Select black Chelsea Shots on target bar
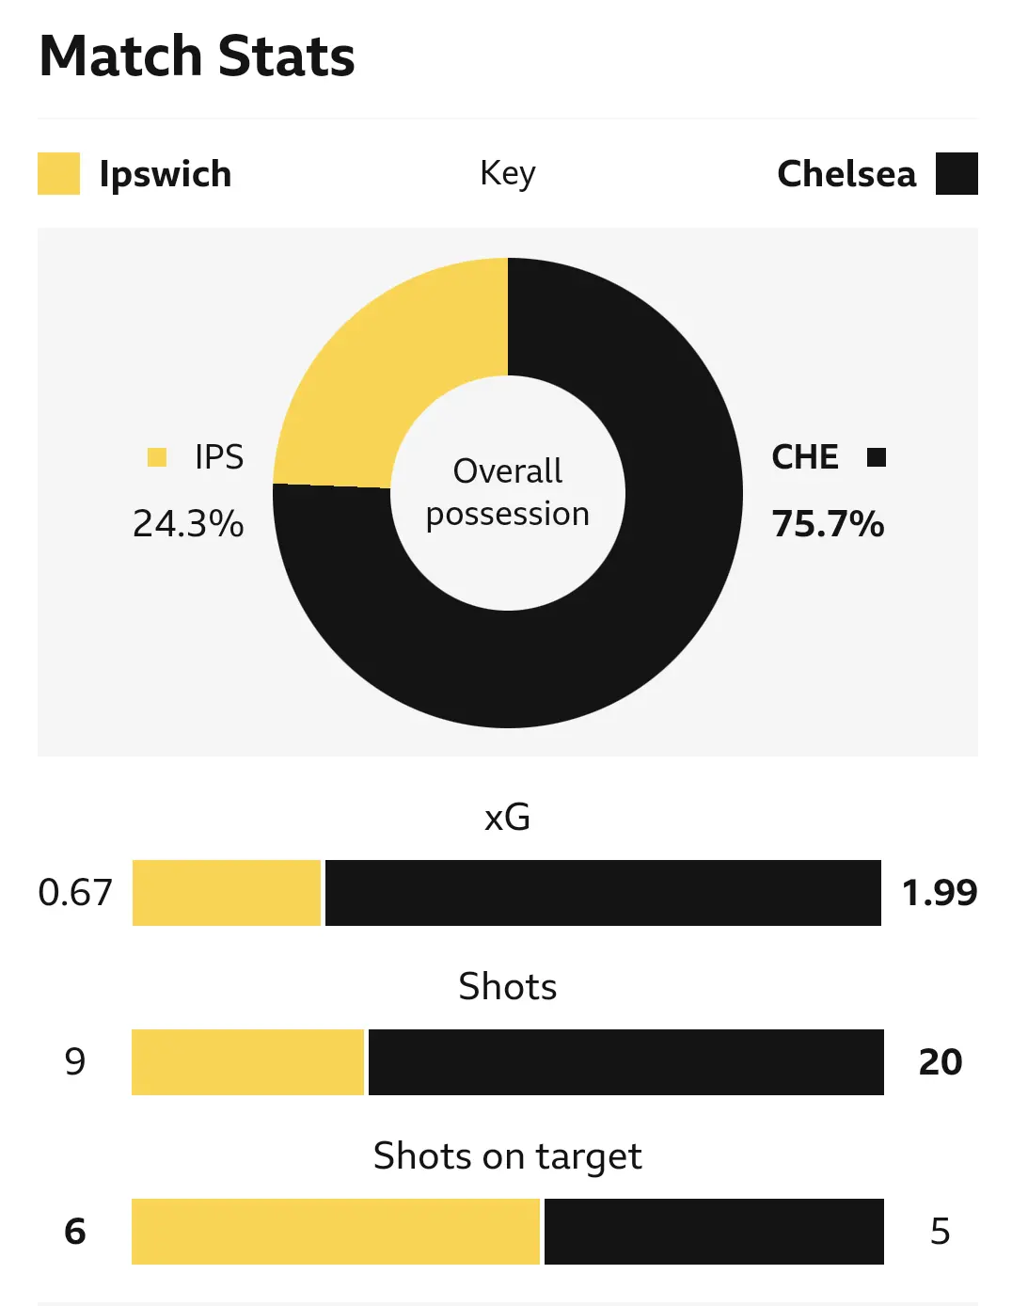Screen dimensions: 1012x1306 (x=714, y=1232)
